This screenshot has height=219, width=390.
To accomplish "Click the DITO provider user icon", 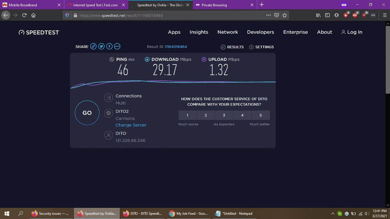I will pos(109,135).
